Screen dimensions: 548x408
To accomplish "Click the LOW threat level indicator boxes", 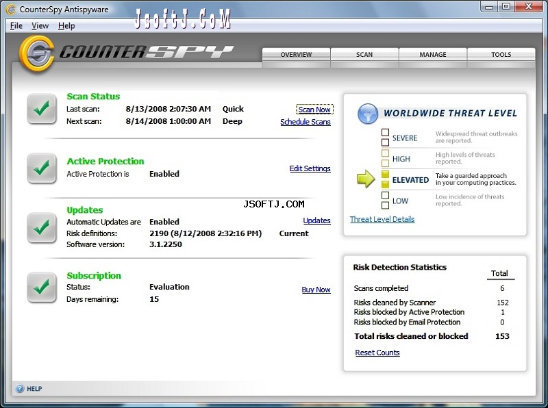I will [385, 200].
